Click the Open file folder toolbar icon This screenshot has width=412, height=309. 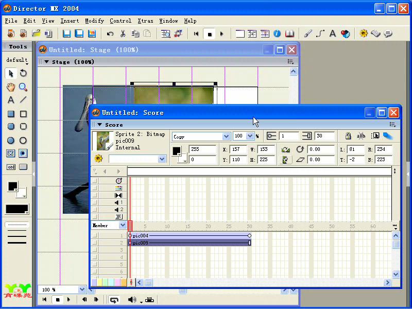pyautogui.click(x=36, y=33)
